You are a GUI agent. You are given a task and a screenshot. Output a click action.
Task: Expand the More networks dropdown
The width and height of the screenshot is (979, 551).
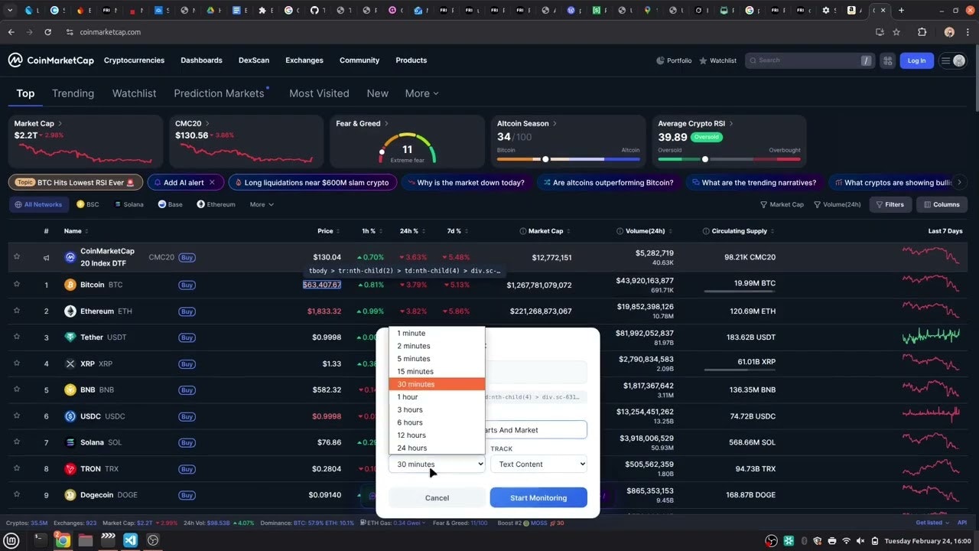pos(262,204)
